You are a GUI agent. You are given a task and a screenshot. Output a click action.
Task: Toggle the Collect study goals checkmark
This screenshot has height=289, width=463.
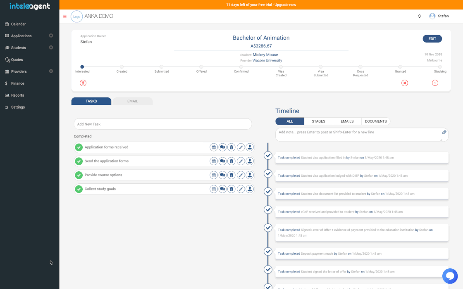[79, 189]
